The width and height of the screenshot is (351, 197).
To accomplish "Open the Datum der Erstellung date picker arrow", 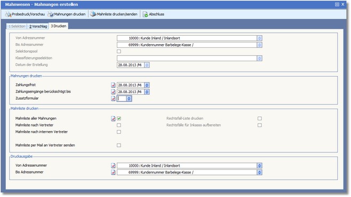I will 147,65.
